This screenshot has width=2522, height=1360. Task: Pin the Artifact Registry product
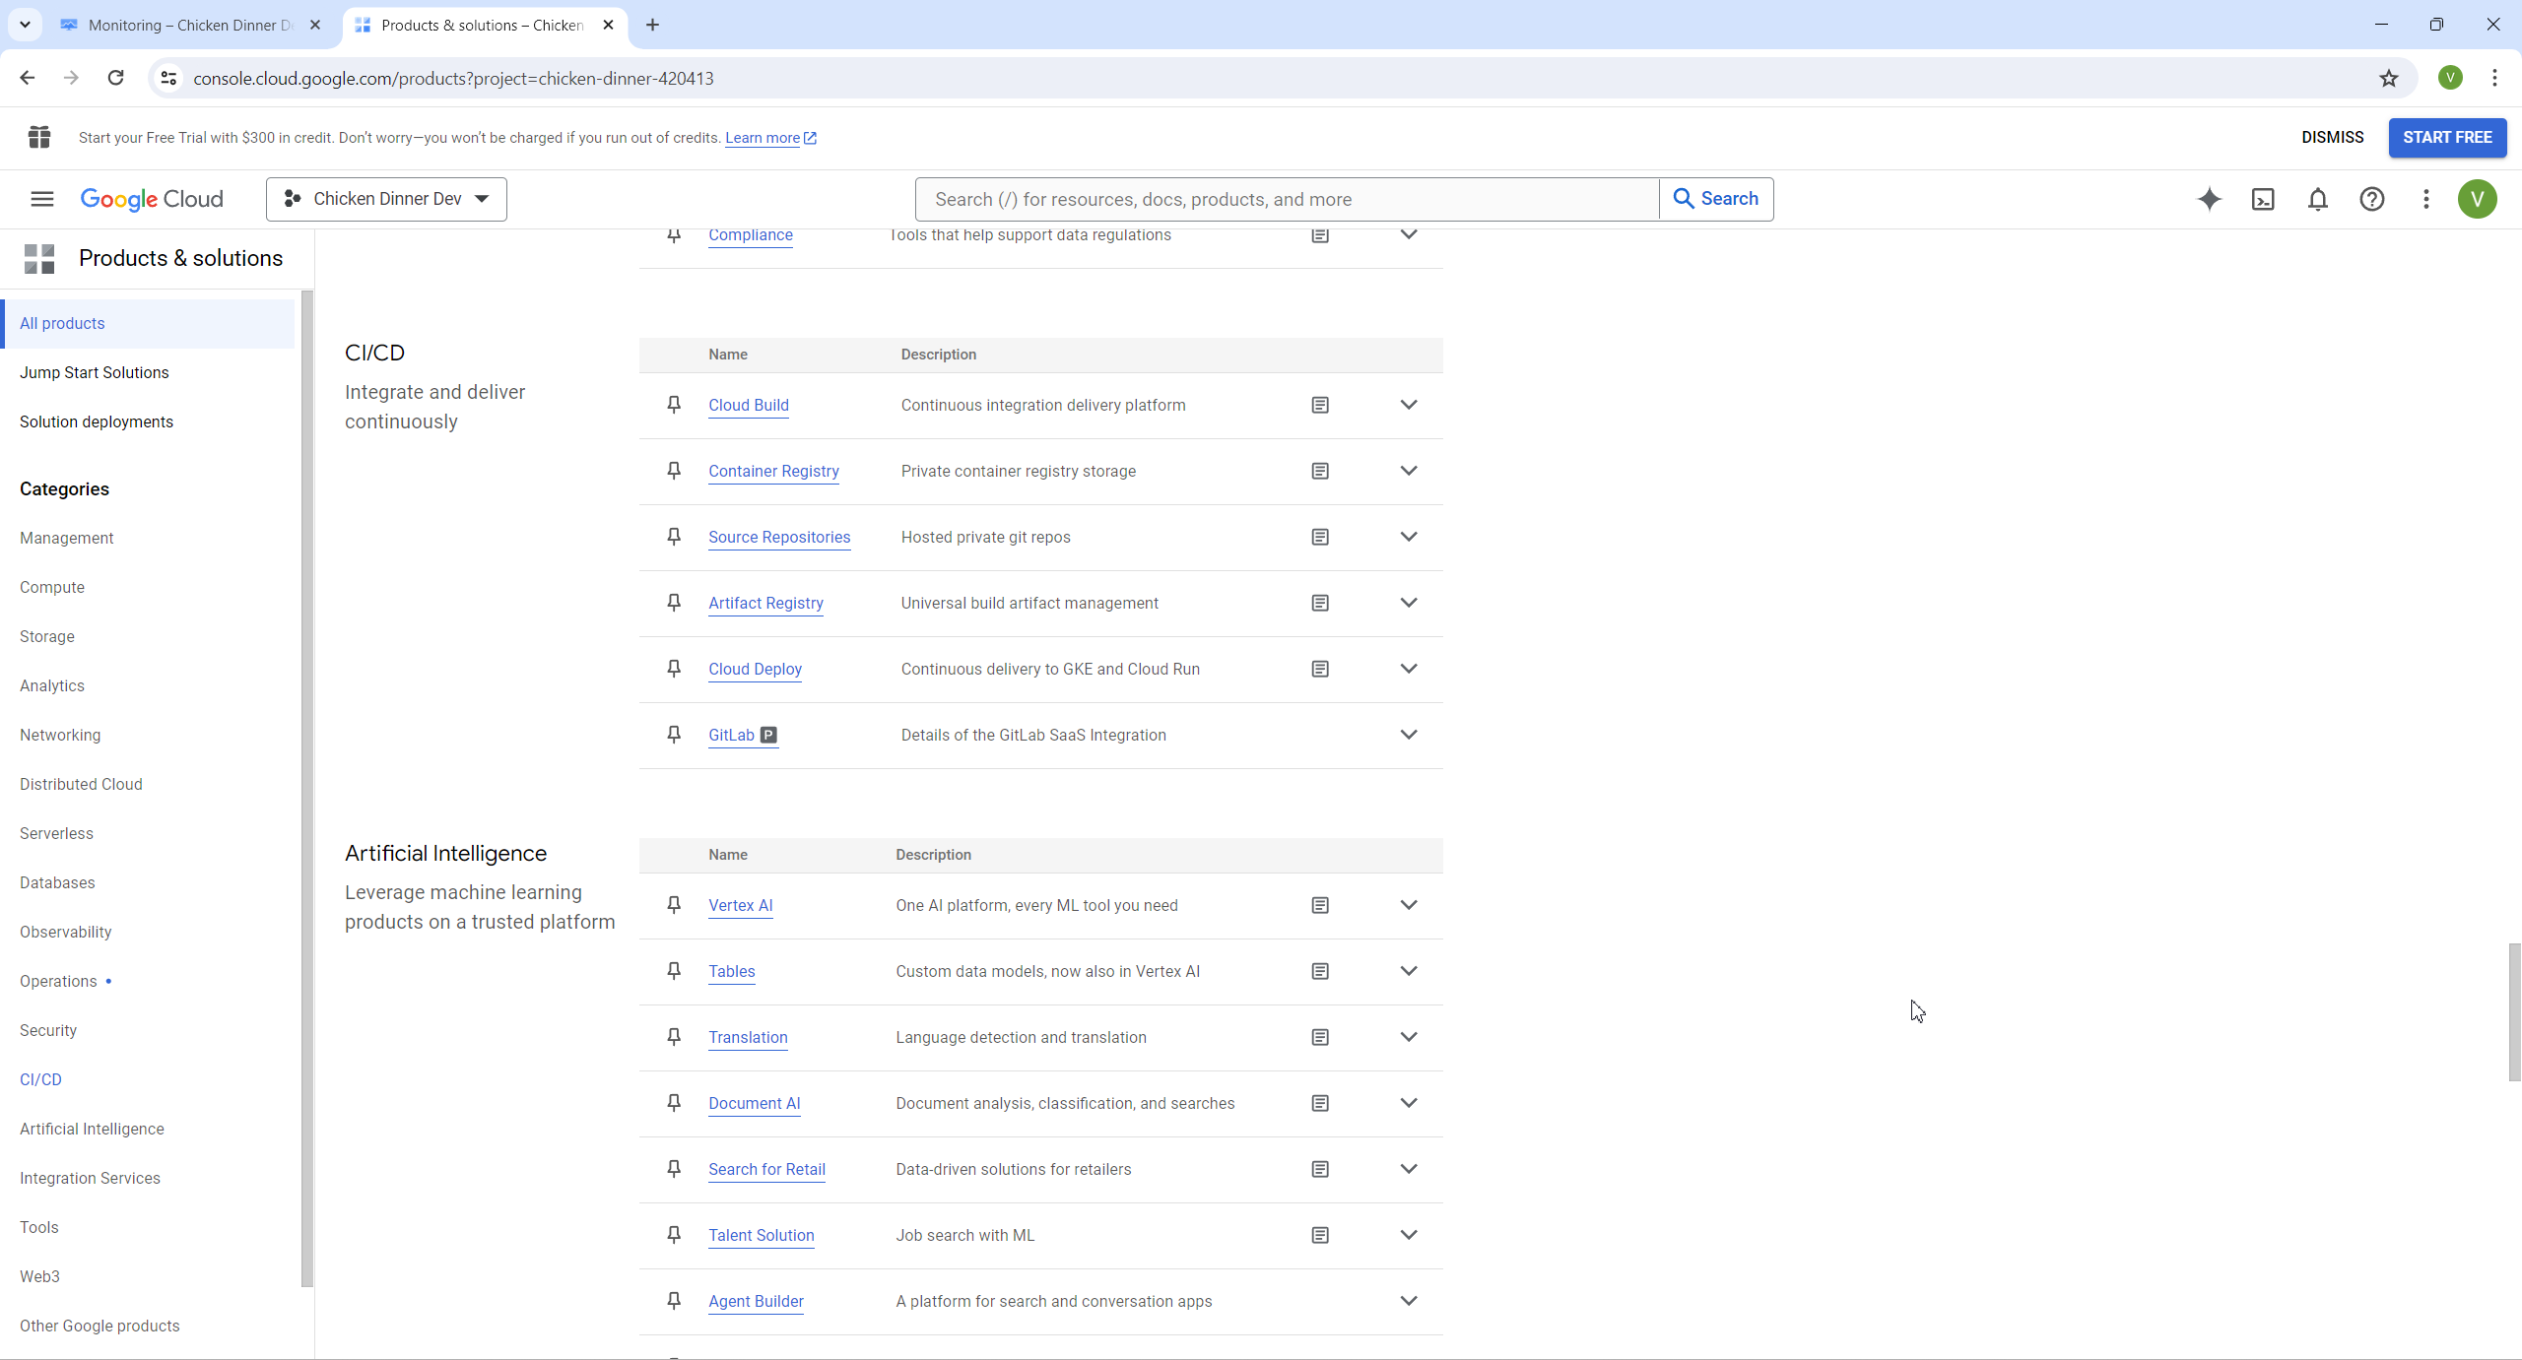click(x=674, y=603)
